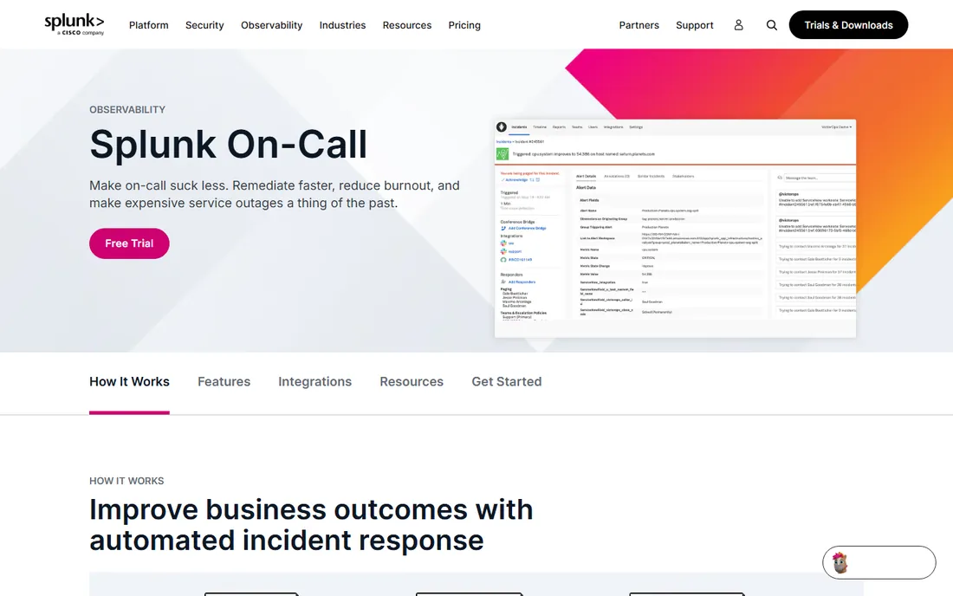Open the Security menu
The width and height of the screenshot is (953, 596).
[x=204, y=25]
